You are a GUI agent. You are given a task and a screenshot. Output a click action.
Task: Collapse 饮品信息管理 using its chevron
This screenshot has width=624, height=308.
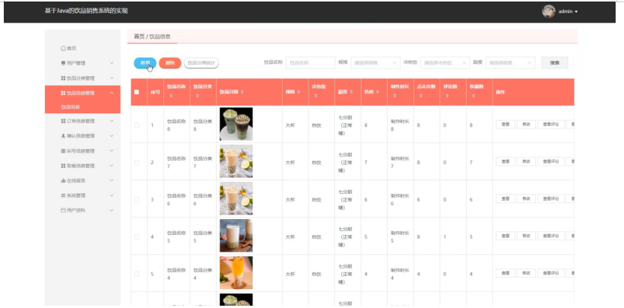click(112, 93)
